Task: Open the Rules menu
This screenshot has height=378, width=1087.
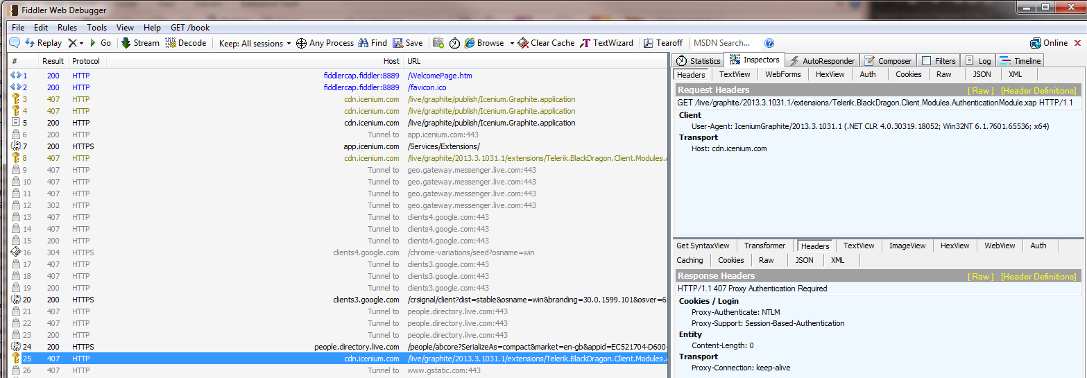Action: (67, 28)
